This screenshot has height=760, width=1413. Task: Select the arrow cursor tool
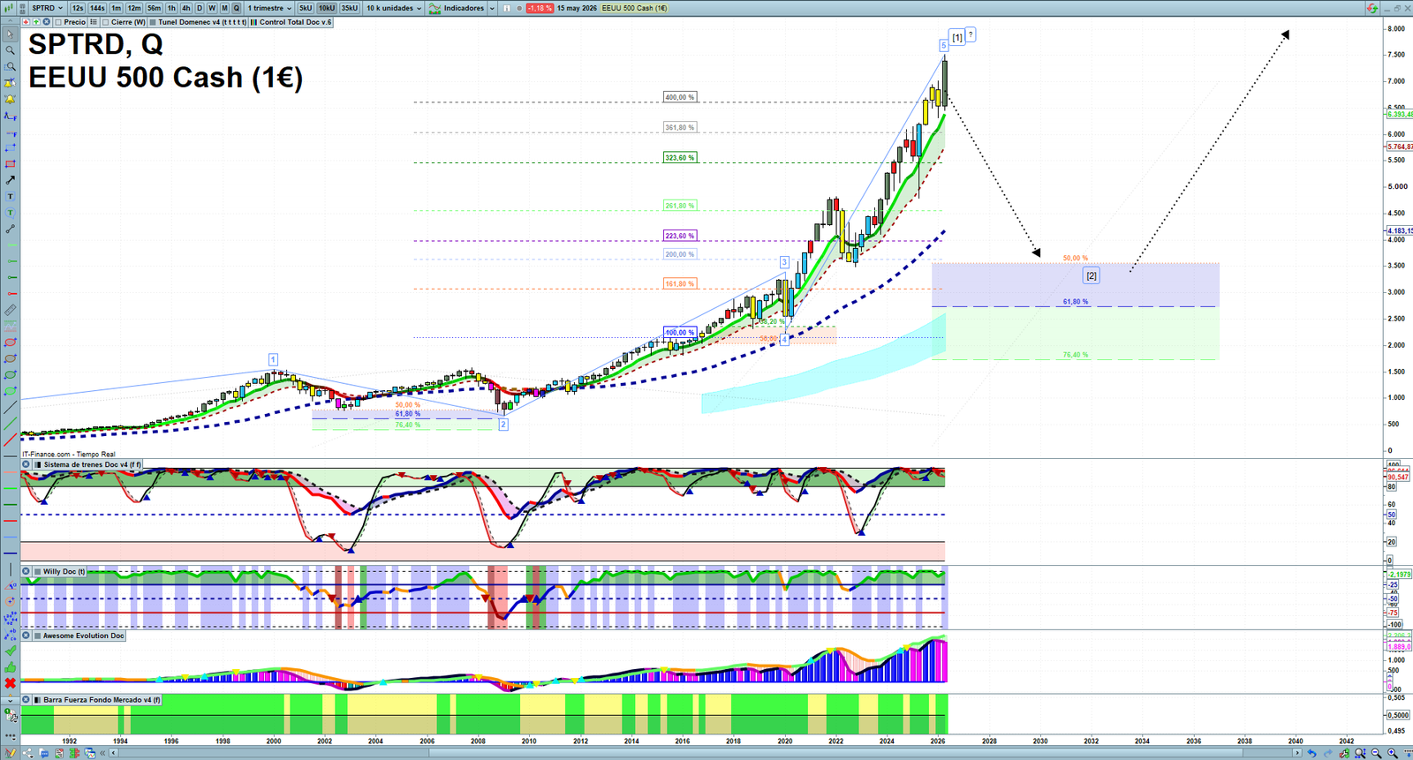(10, 34)
